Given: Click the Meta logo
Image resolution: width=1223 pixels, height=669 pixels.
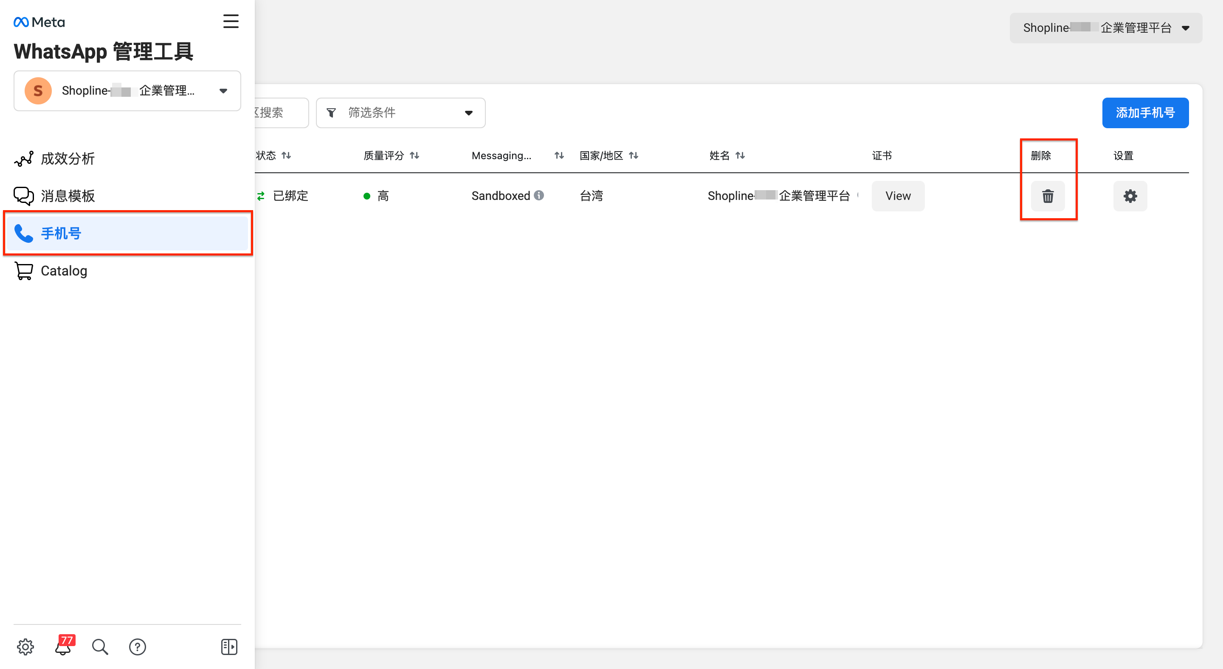Looking at the screenshot, I should pyautogui.click(x=39, y=22).
